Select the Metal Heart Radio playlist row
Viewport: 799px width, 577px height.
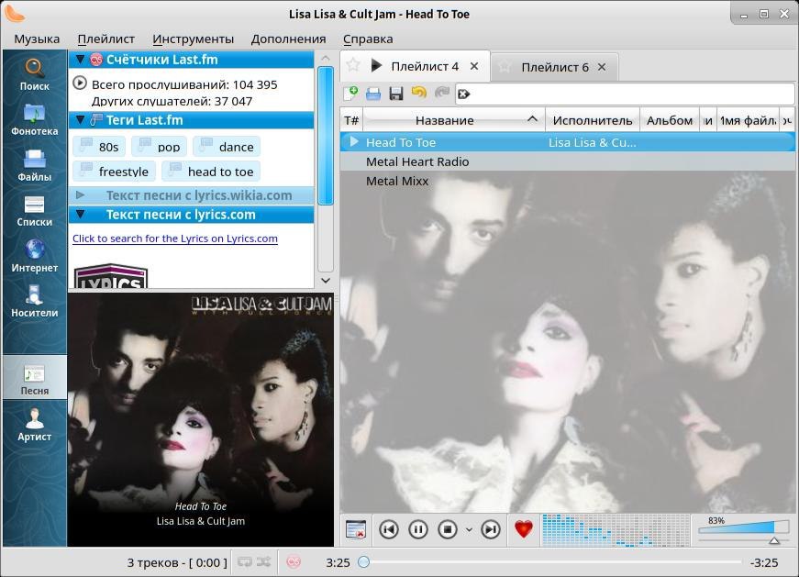tap(567, 161)
